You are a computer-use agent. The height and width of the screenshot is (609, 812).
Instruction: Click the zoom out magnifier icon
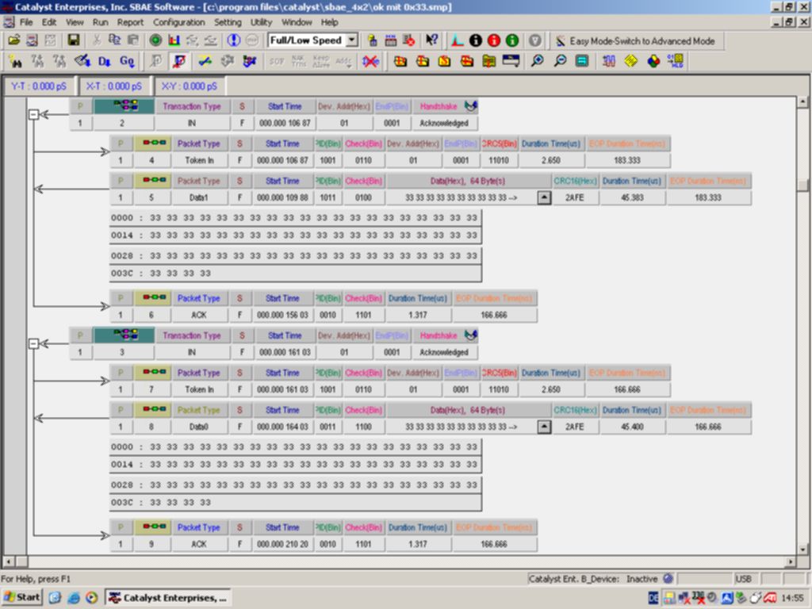560,61
